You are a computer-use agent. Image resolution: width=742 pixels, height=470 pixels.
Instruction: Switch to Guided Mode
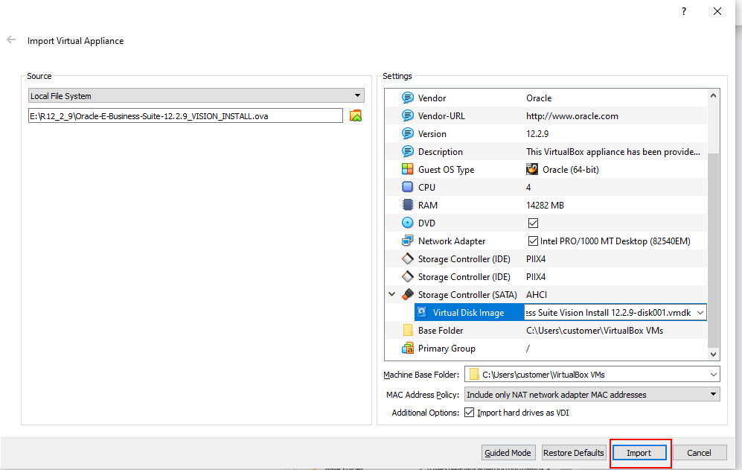(508, 453)
